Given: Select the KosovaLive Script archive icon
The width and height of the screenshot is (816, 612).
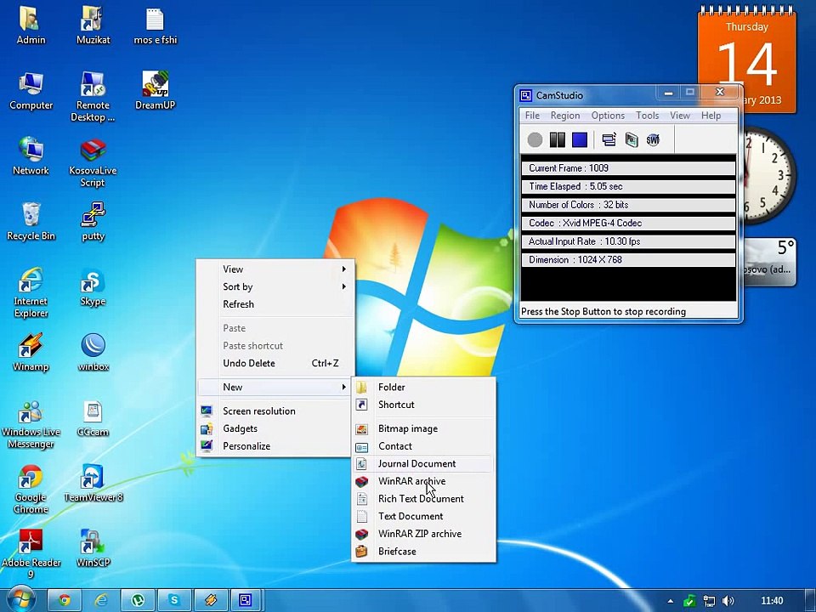Looking at the screenshot, I should point(93,162).
